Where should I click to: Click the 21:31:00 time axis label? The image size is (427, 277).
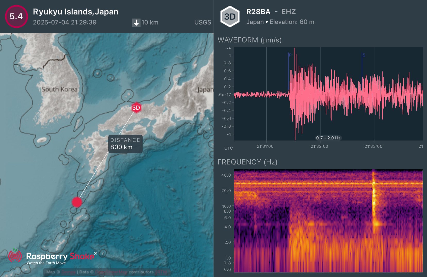(x=265, y=146)
